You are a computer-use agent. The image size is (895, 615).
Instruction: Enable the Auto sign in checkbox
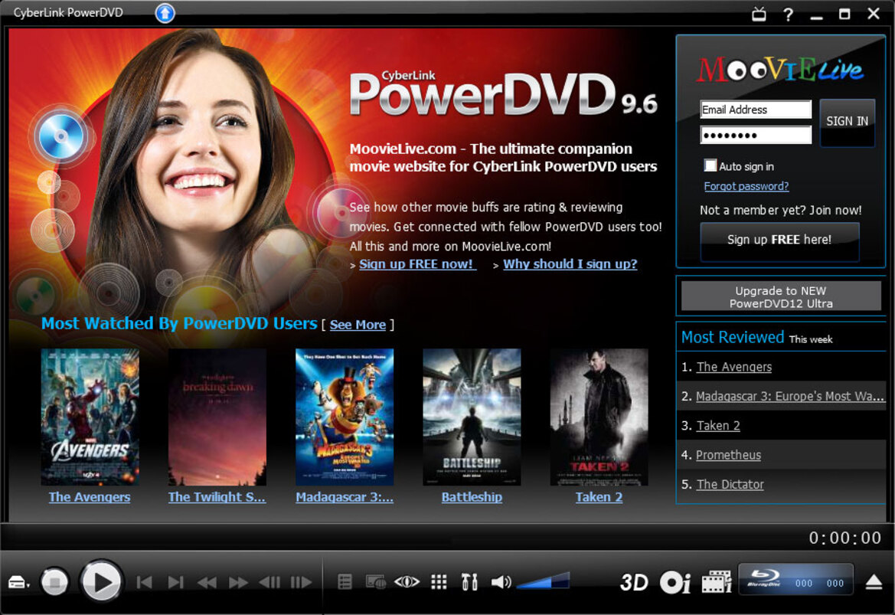(x=710, y=165)
